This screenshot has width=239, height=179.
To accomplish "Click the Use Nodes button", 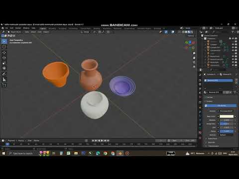I will click(221, 105).
